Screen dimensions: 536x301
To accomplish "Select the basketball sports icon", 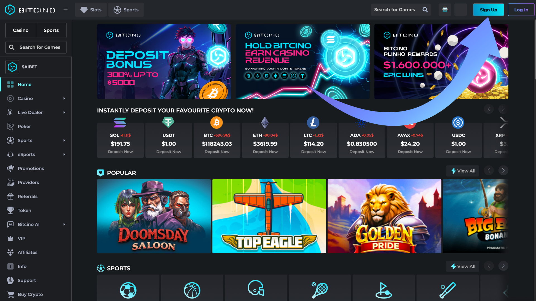I will point(192,290).
